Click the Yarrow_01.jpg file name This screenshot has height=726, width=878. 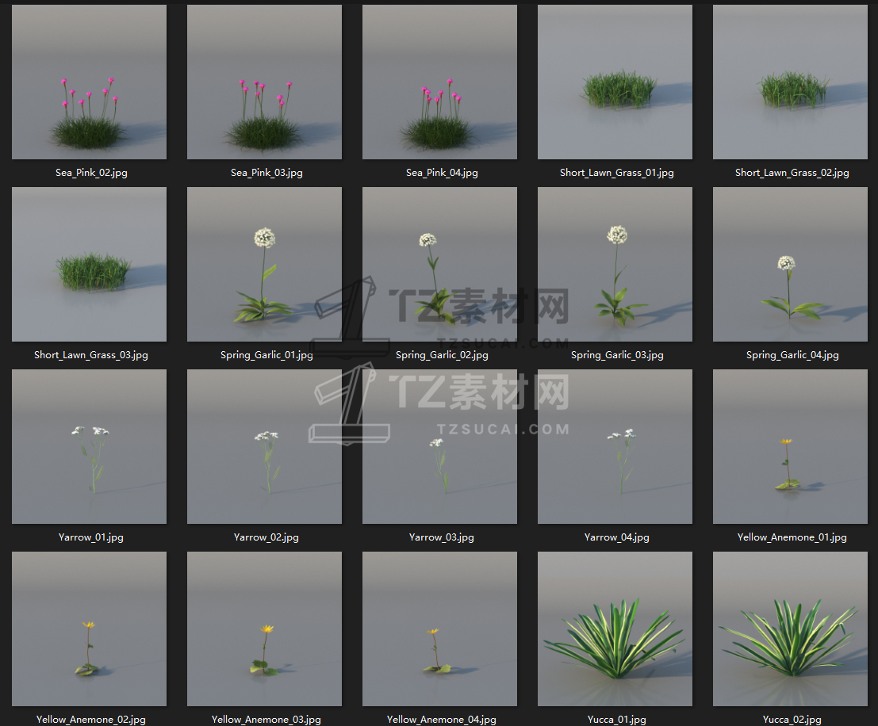(90, 537)
